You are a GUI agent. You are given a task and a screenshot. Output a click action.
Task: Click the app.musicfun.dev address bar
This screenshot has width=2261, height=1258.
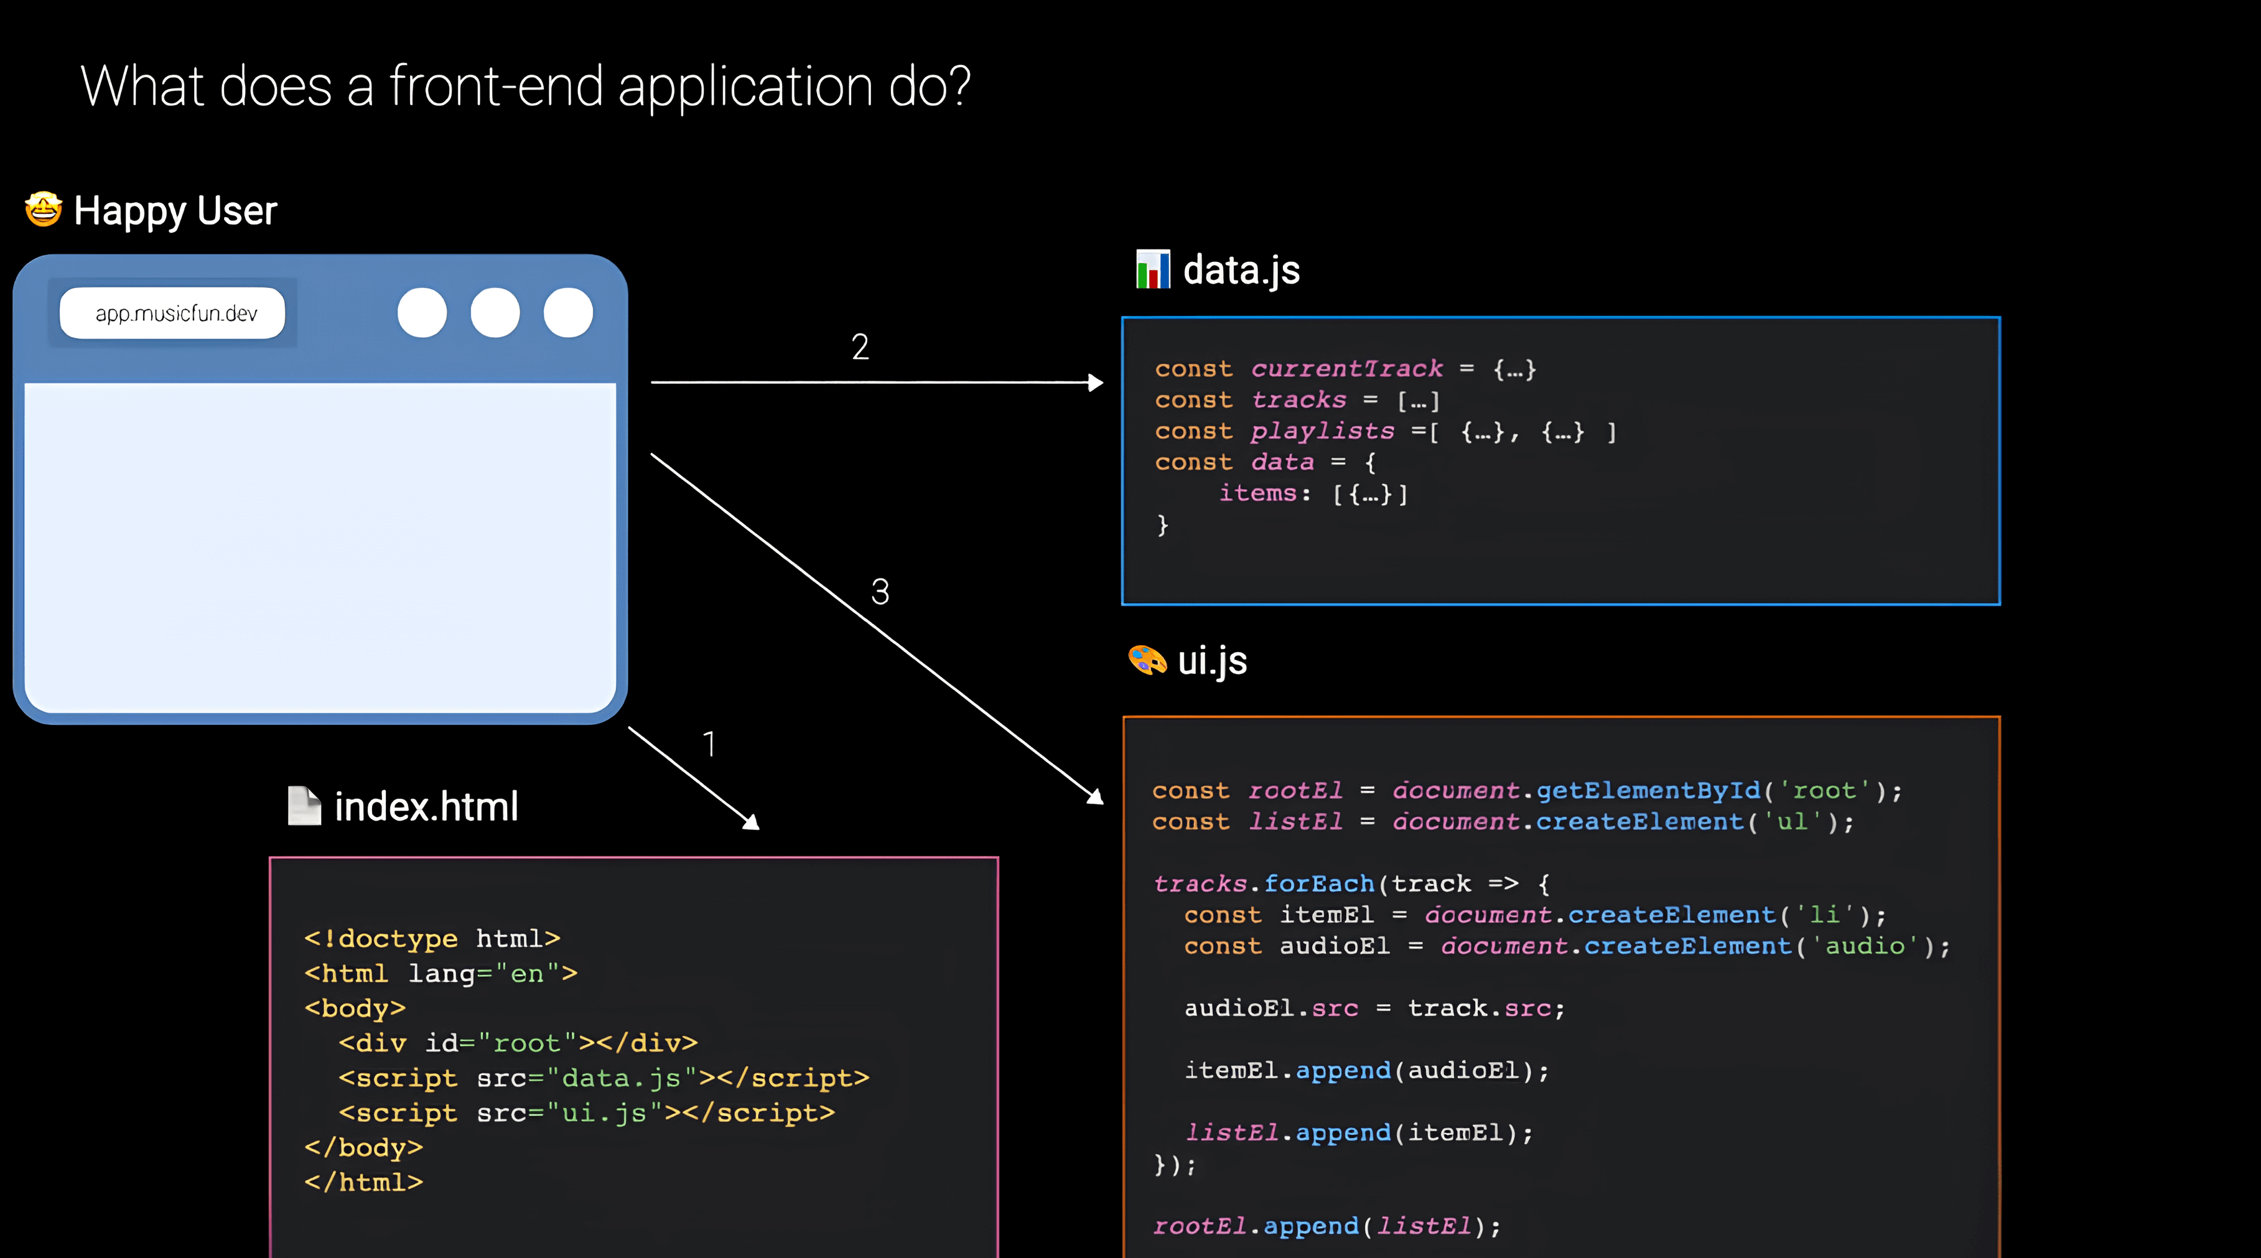(x=173, y=314)
